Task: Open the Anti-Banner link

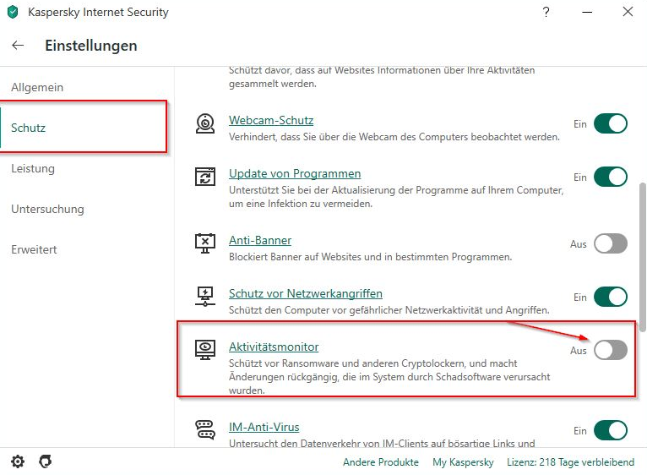Action: (260, 240)
